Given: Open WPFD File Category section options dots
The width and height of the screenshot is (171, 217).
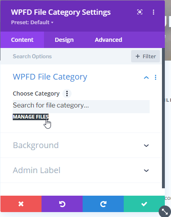Looking at the screenshot, I should [155, 78].
